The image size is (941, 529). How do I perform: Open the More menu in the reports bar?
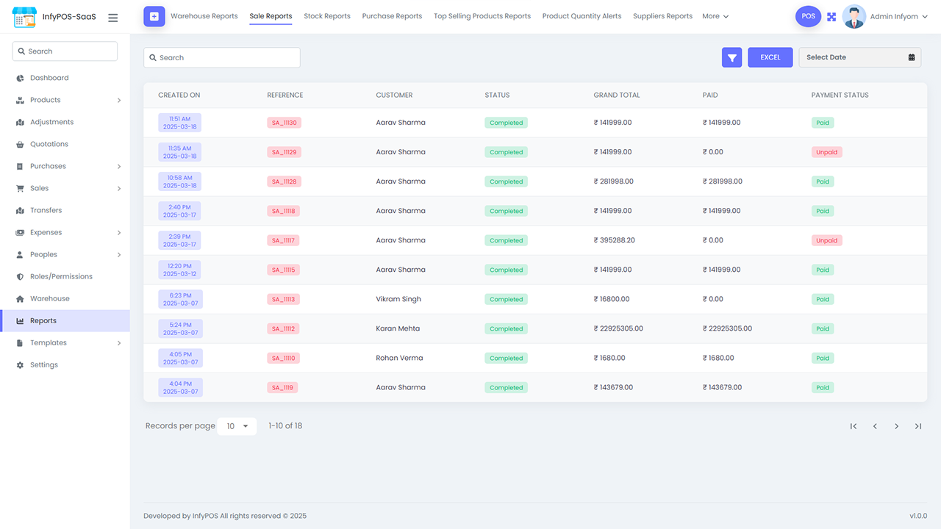click(715, 15)
